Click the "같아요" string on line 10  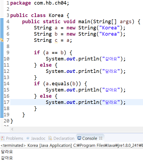click(111, 59)
